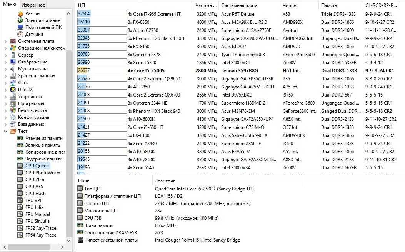Expand the Операционная система node
Viewport: 405px width, 252px height.
point(6,48)
